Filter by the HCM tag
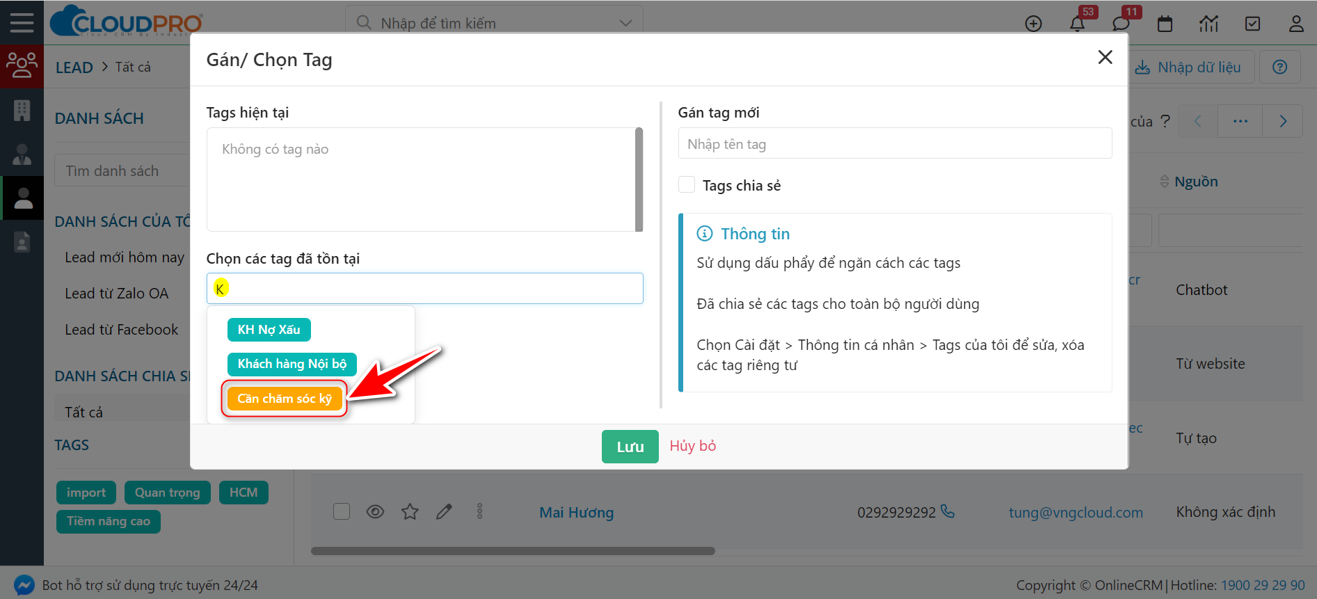 tap(244, 493)
